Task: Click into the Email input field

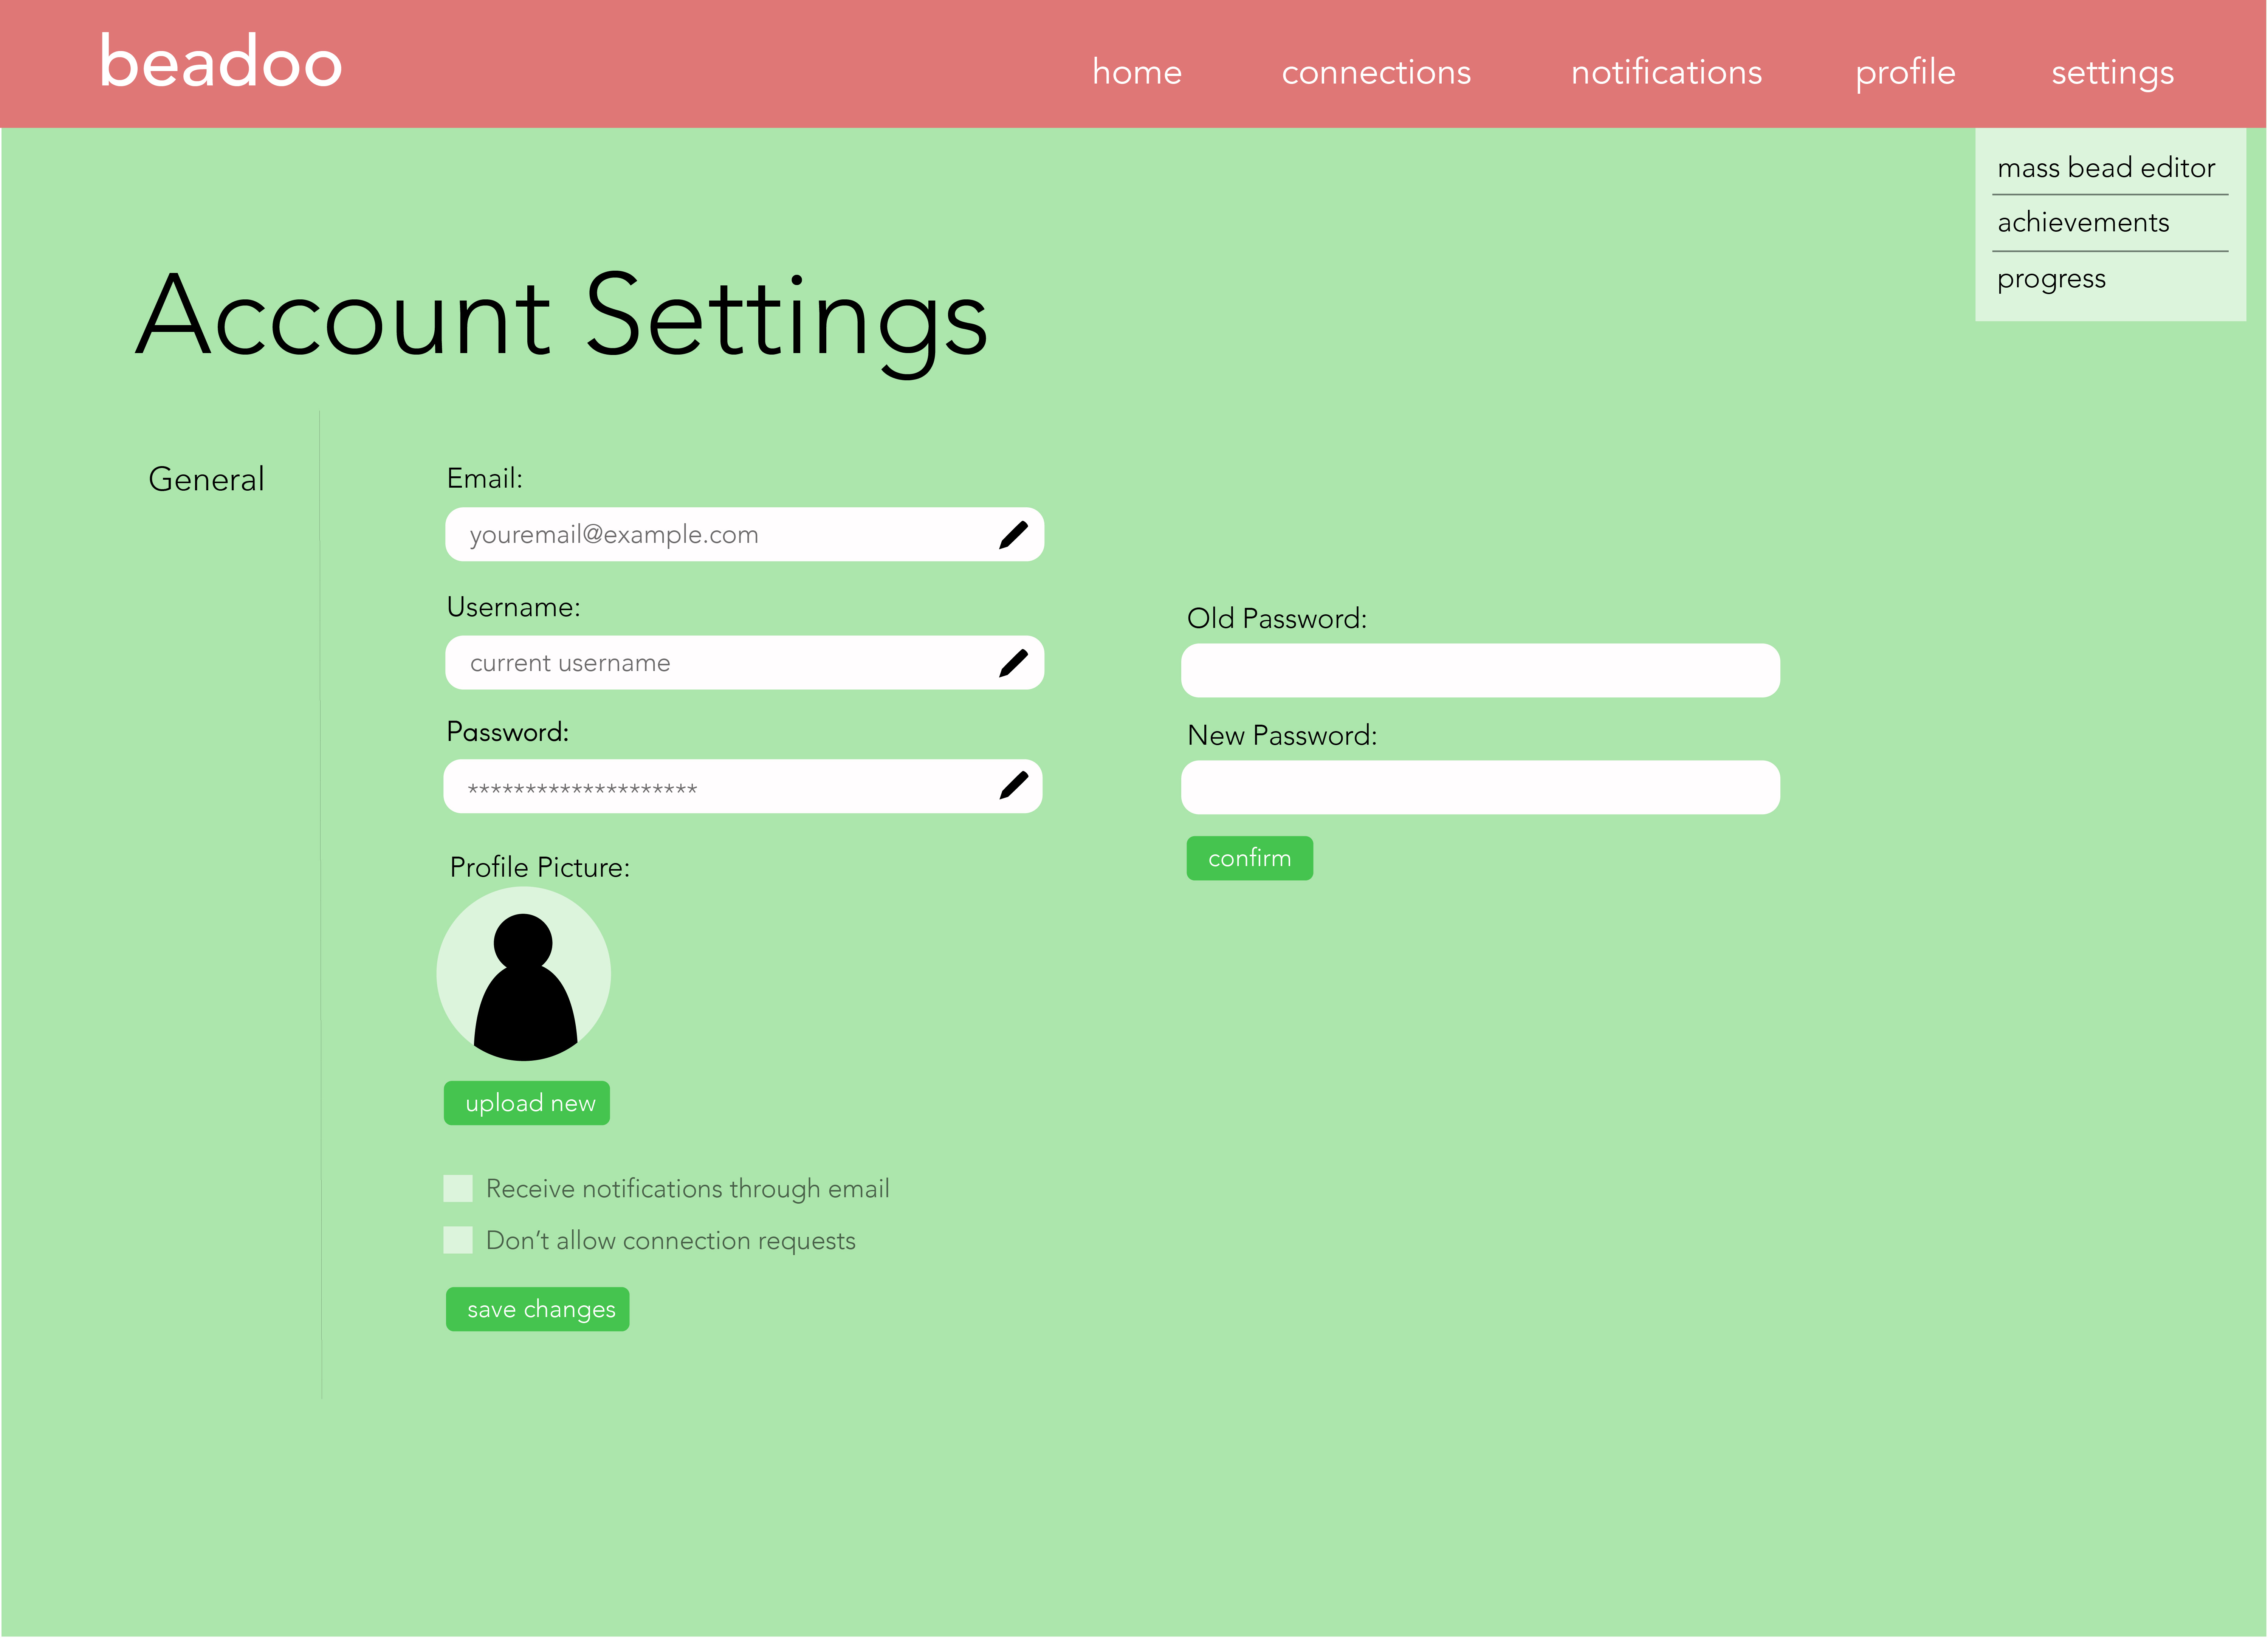Action: 745,535
